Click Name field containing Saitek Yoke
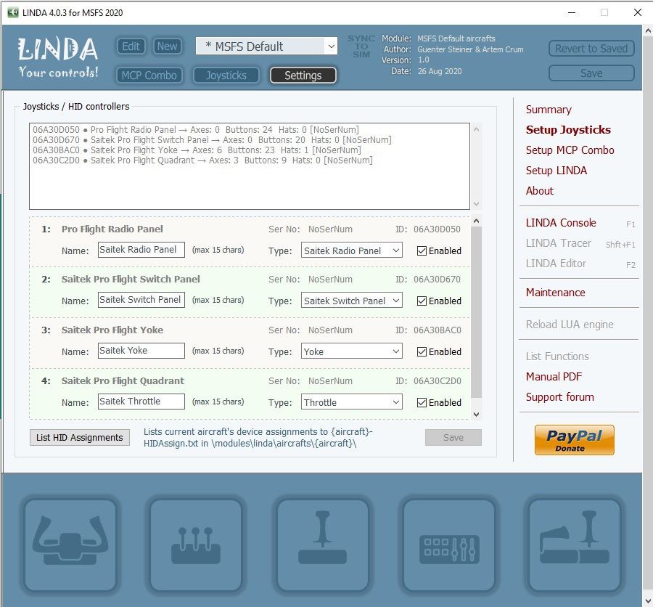This screenshot has height=607, width=653. pyautogui.click(x=141, y=351)
